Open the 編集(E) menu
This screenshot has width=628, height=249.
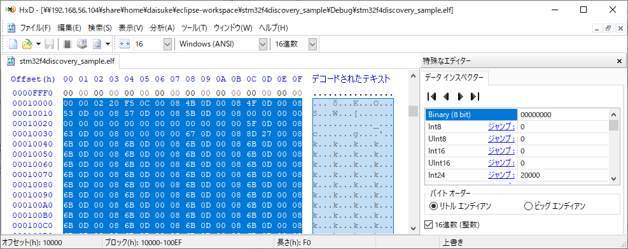click(x=69, y=28)
